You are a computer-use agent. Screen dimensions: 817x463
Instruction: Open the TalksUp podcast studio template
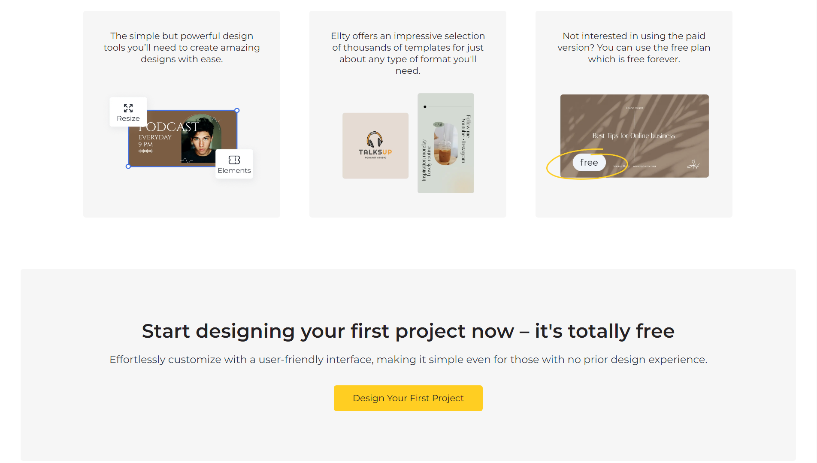click(x=375, y=145)
